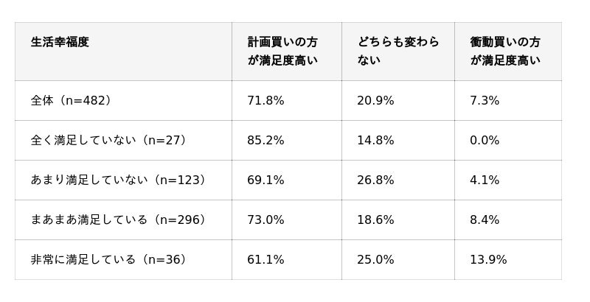The image size is (590, 302).
Task: Click the 61.1% cell
Action: point(265,260)
